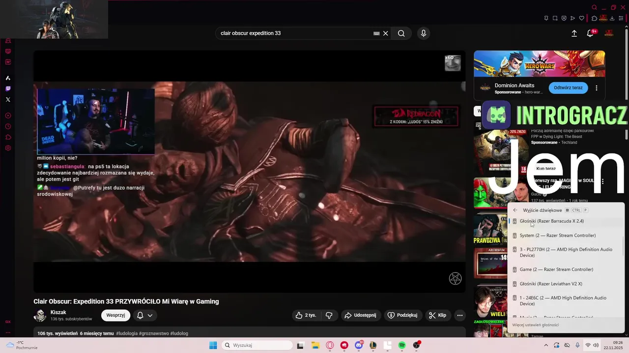The image size is (629, 353).
Task: Click the Podziękuj thanks button
Action: click(x=402, y=315)
